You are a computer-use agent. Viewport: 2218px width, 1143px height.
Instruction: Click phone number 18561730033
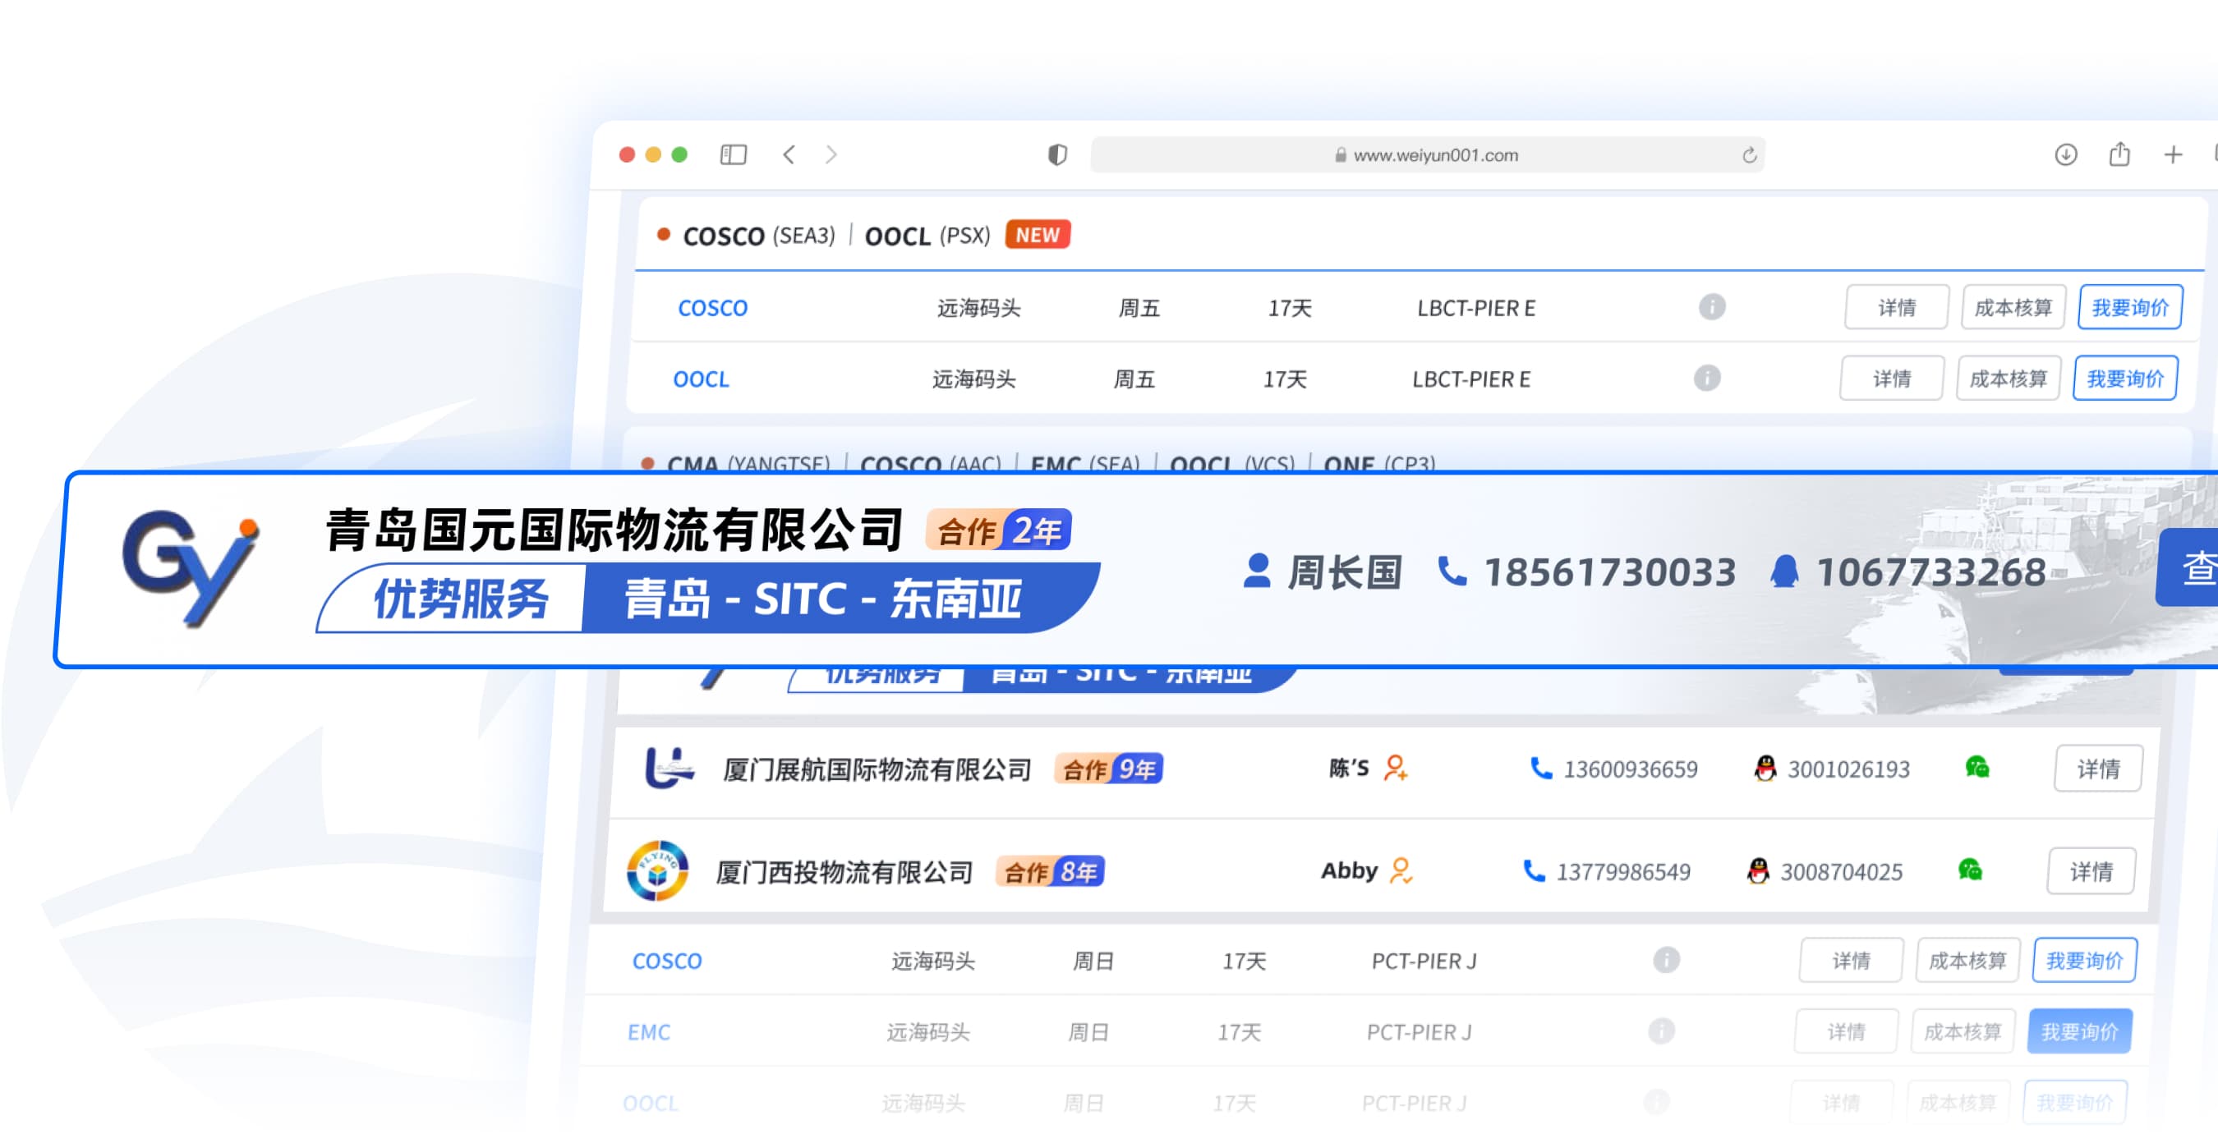[x=1609, y=572]
